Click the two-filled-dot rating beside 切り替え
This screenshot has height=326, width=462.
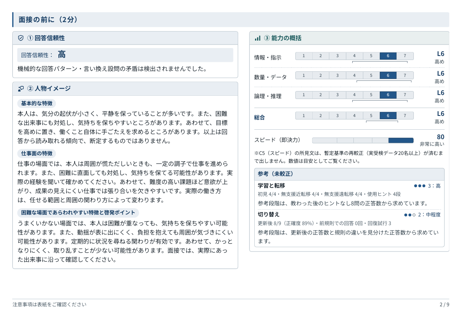point(410,215)
